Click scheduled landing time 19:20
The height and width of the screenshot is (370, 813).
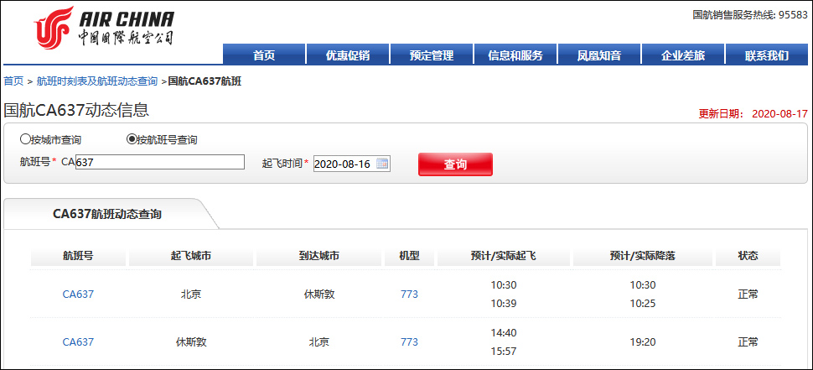[x=643, y=342]
